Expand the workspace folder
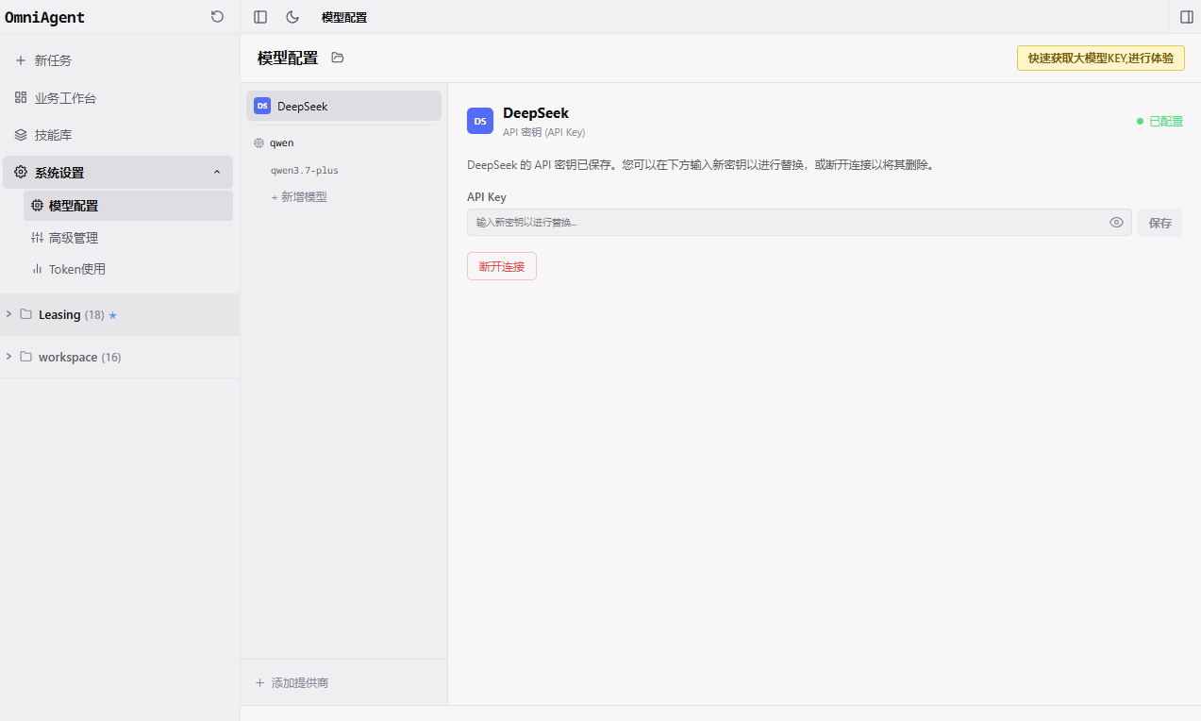This screenshot has height=721, width=1201. coord(9,357)
